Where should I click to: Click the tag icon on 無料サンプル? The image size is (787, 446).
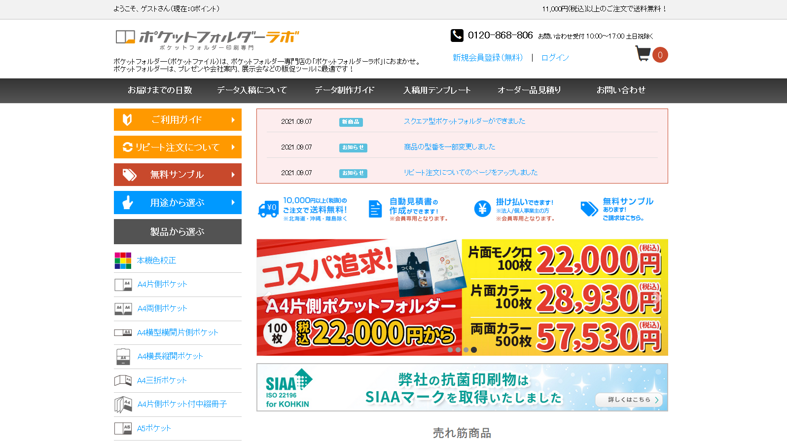[130, 175]
